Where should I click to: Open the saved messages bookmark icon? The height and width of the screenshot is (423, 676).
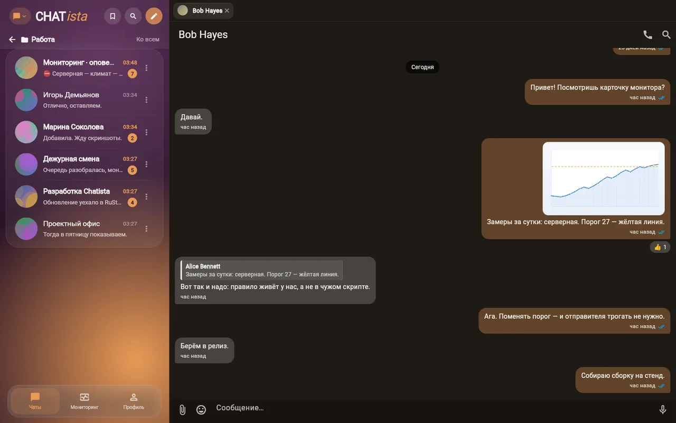(112, 16)
